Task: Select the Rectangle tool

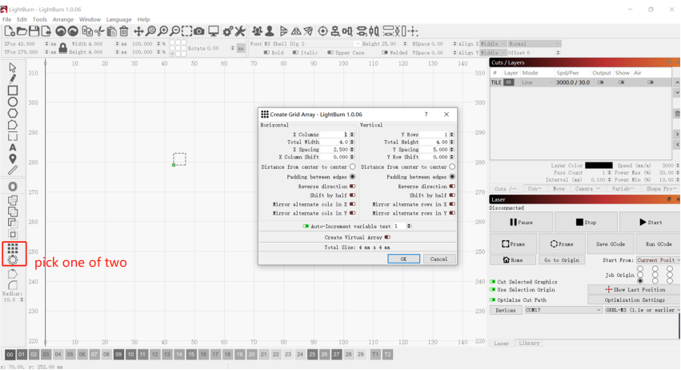Action: 13,90
